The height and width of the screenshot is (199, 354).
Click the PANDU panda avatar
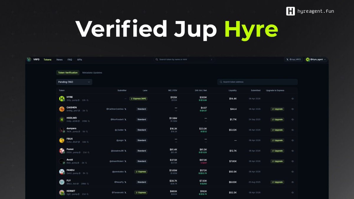(x=62, y=172)
